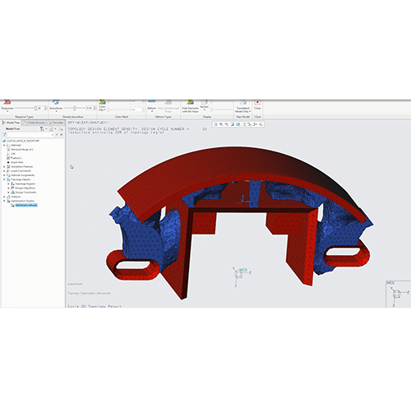Select the Mirrored Merge item in the tree
The image size is (411, 404).
click(x=20, y=150)
